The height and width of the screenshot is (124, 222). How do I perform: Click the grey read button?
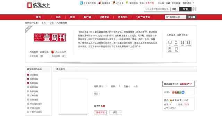pos(116,113)
